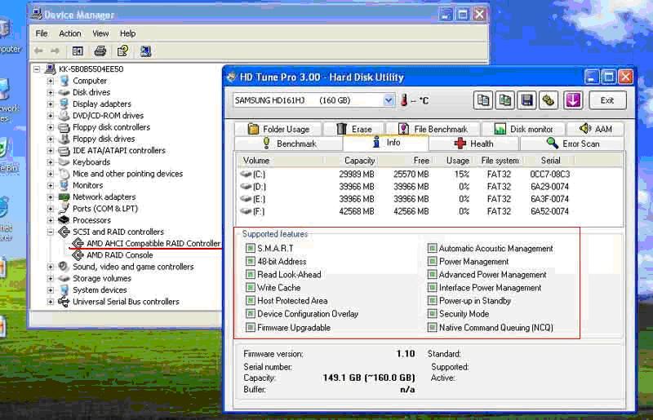Toggle the 48-bit Address checkbox
Viewport: 653px width, 420px height.
pos(251,262)
